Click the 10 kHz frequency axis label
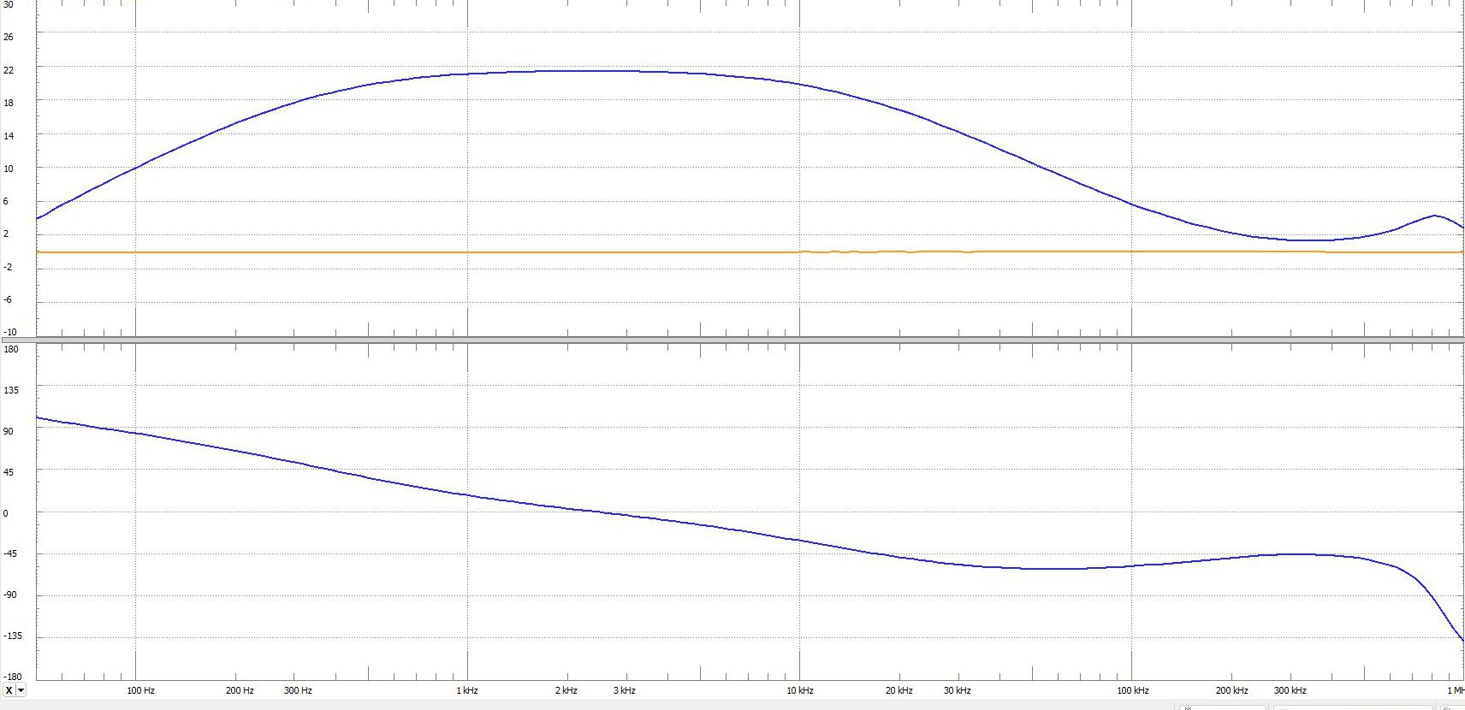Image resolution: width=1465 pixels, height=710 pixels. point(800,690)
